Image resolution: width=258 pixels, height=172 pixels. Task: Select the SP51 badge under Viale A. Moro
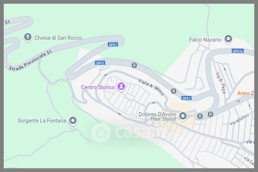coord(186,98)
